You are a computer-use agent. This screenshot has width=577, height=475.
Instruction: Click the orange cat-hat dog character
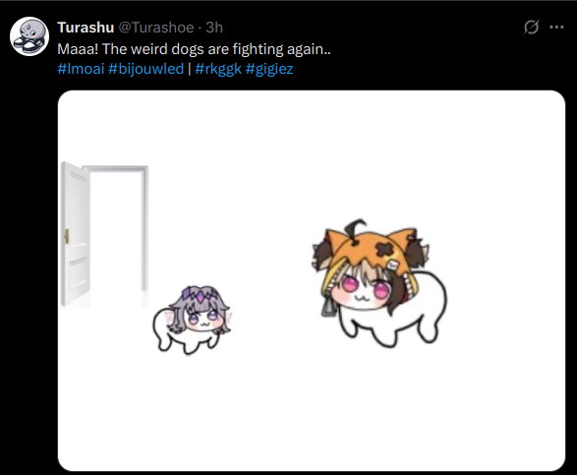tap(379, 283)
